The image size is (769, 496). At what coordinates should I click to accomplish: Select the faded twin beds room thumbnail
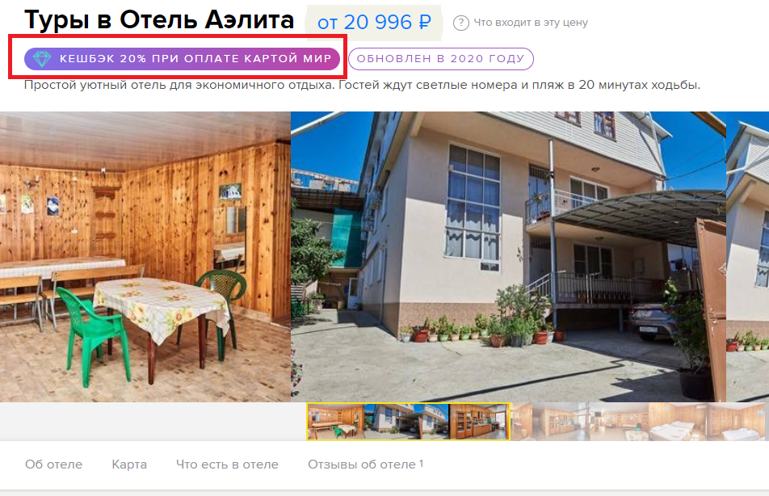point(678,422)
